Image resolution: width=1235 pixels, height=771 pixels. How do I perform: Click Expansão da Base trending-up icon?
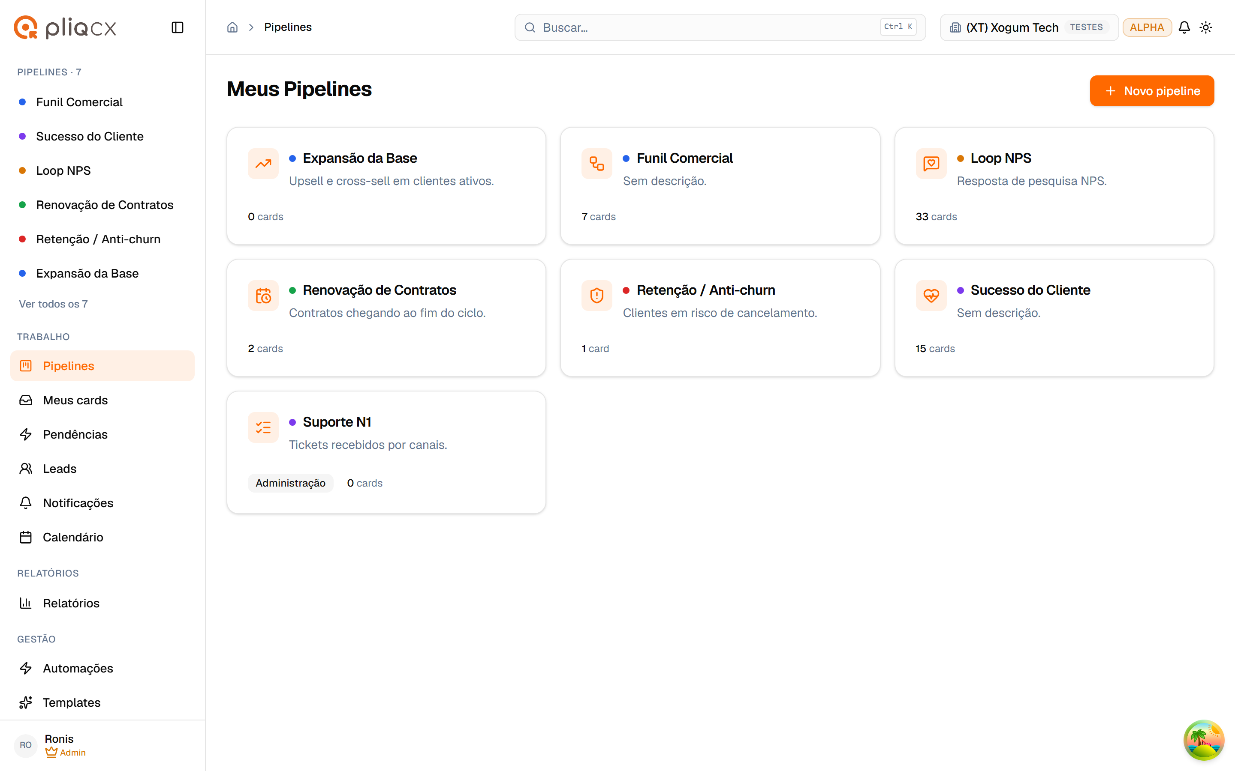point(263,164)
